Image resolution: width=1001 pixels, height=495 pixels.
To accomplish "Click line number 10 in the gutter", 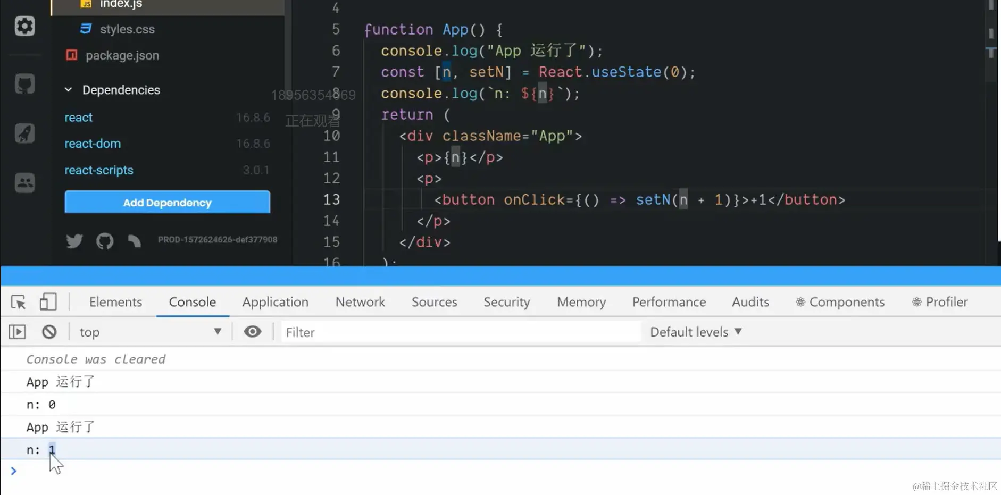I will [331, 136].
